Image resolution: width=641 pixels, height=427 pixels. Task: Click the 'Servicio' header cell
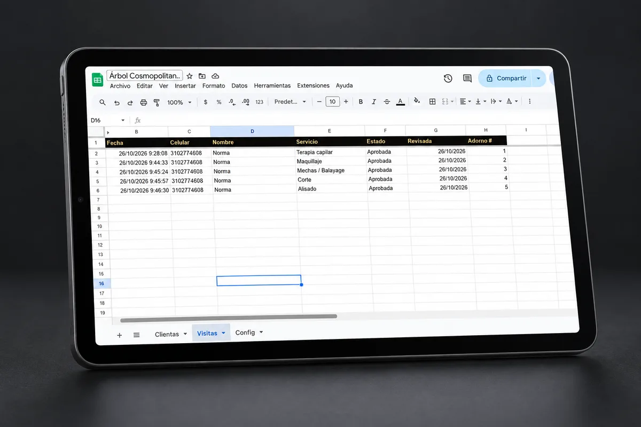[330, 142]
